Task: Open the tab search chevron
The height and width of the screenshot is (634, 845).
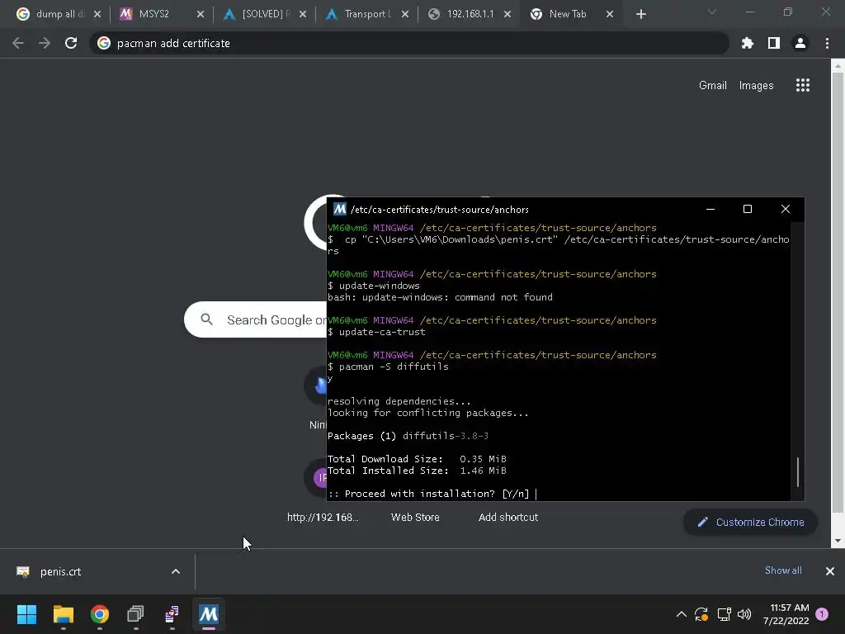Action: coord(712,12)
